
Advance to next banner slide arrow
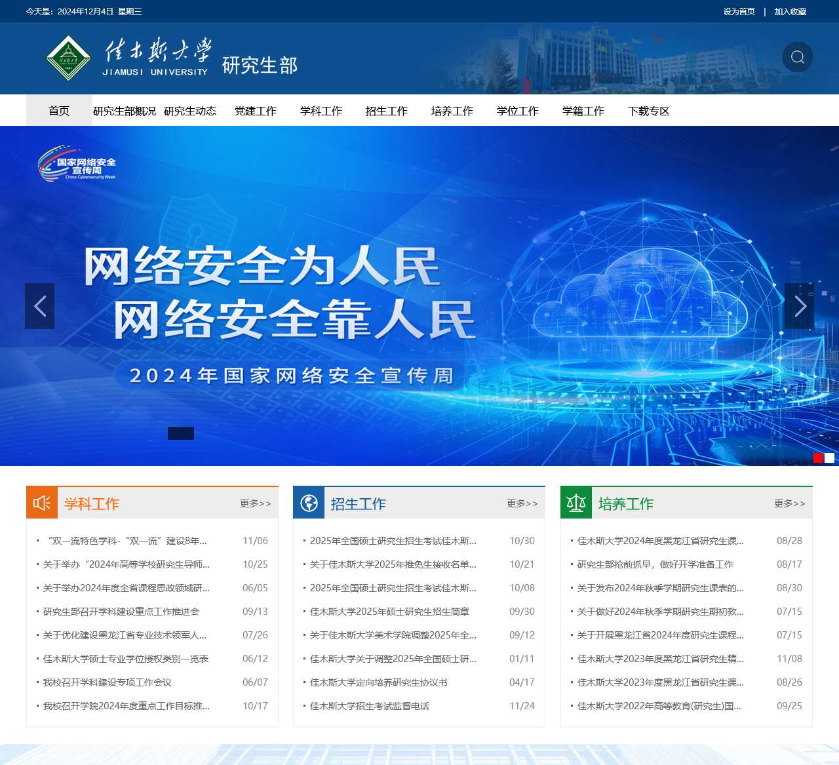pos(799,306)
